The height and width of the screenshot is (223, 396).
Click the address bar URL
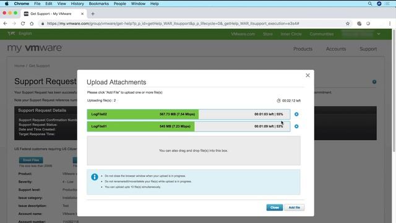[173, 24]
